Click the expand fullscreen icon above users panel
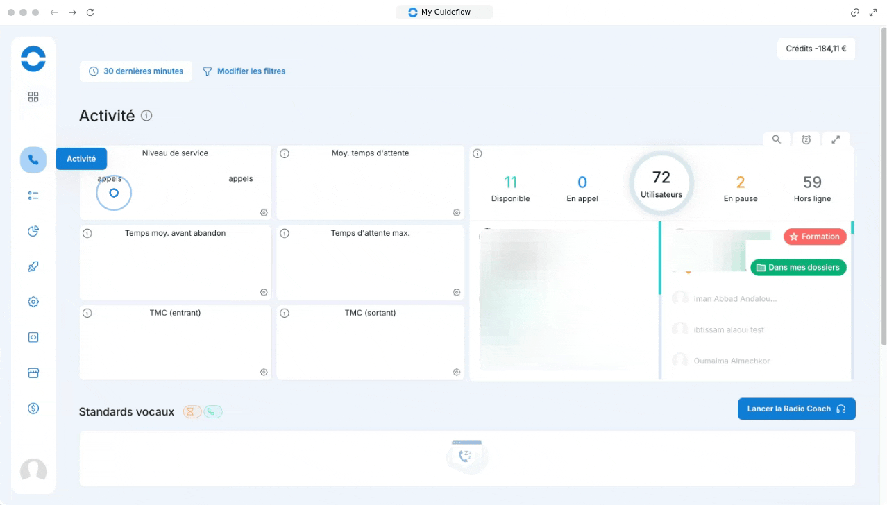Image resolution: width=887 pixels, height=505 pixels. tap(836, 139)
